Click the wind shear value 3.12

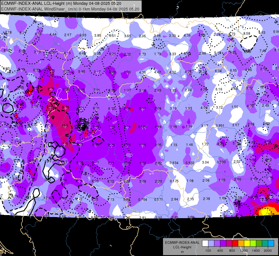click(219, 108)
